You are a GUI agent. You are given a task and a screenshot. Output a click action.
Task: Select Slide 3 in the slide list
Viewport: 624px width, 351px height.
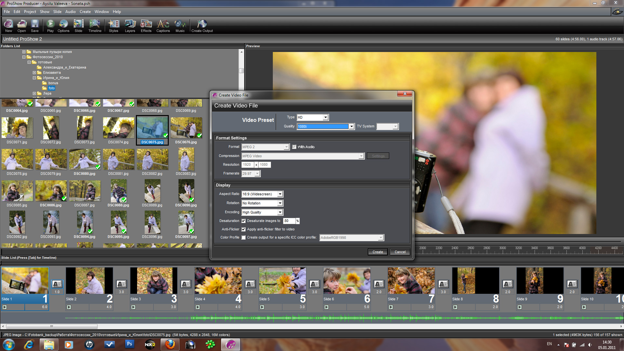153,289
